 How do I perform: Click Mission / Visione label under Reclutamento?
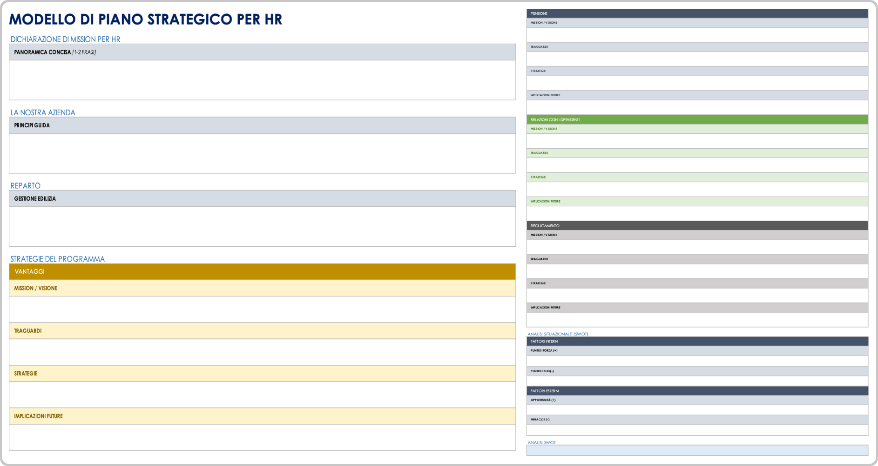click(x=544, y=235)
